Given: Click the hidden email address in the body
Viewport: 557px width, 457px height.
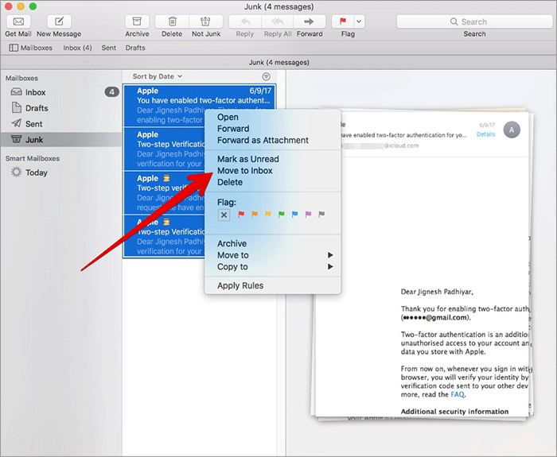Looking at the screenshot, I should (434, 318).
